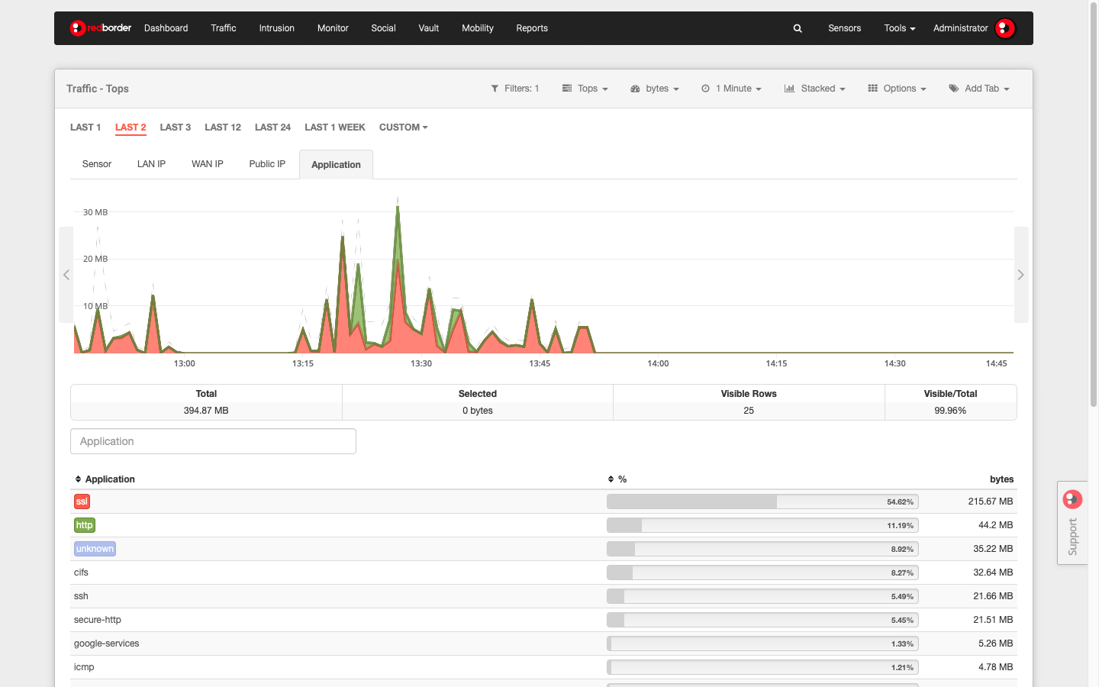Open the Add Tab dropdown

979,89
